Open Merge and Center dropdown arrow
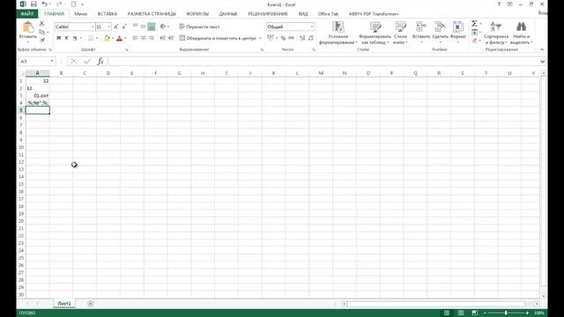 [x=260, y=38]
